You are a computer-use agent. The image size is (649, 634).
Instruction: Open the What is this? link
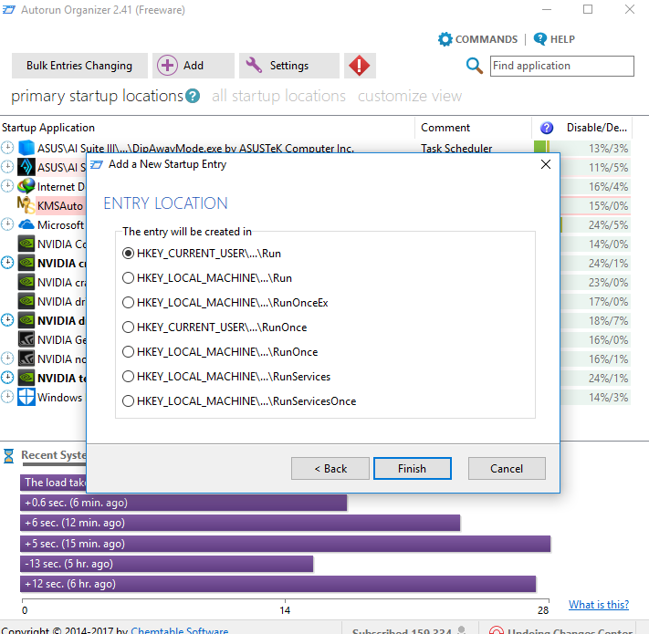(599, 605)
